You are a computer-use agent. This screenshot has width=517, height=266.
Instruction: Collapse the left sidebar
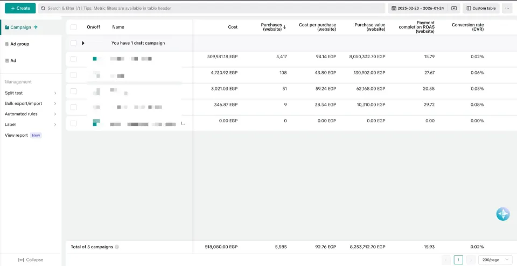tap(31, 260)
